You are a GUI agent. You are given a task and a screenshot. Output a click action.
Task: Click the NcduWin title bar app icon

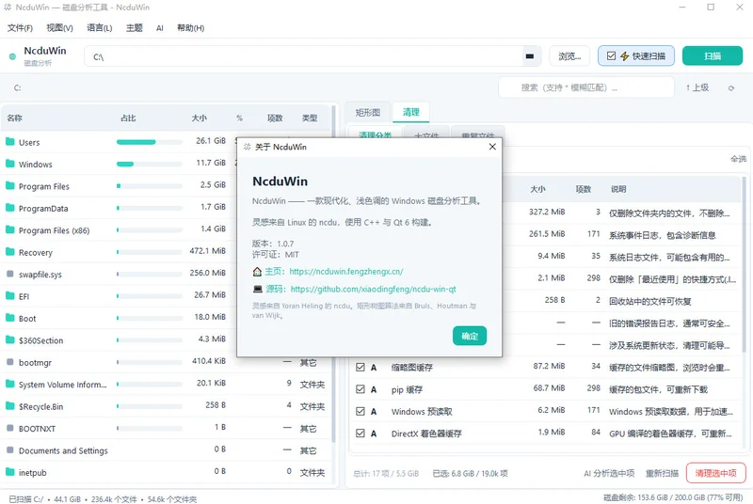[8, 8]
